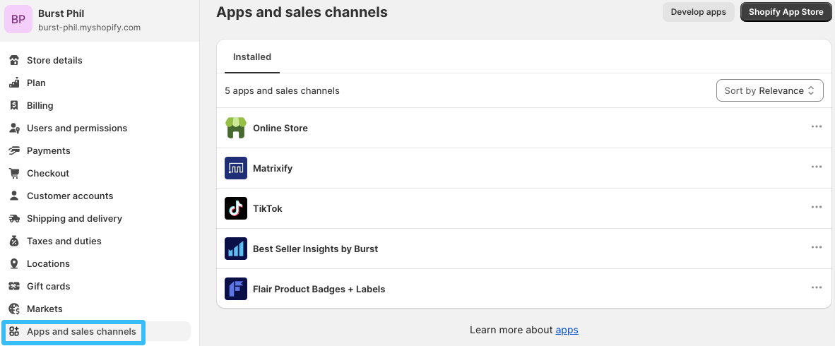The image size is (835, 346).
Task: Click the Burst Phil store name
Action: pyautogui.click(x=61, y=13)
